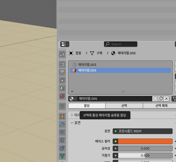This screenshot has height=162, width=176.
Task: Click the material list resize grip dots
Action: tap(123, 92)
